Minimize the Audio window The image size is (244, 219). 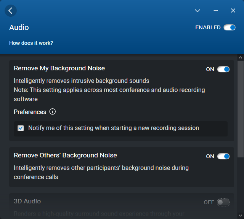(x=216, y=11)
